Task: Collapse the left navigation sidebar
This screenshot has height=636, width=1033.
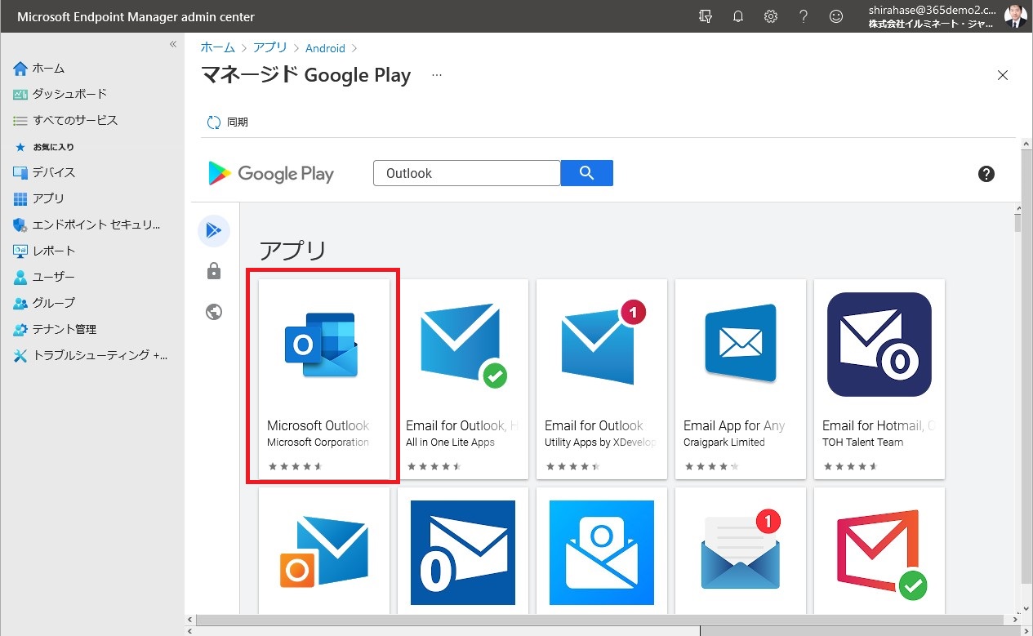Action: [x=173, y=44]
